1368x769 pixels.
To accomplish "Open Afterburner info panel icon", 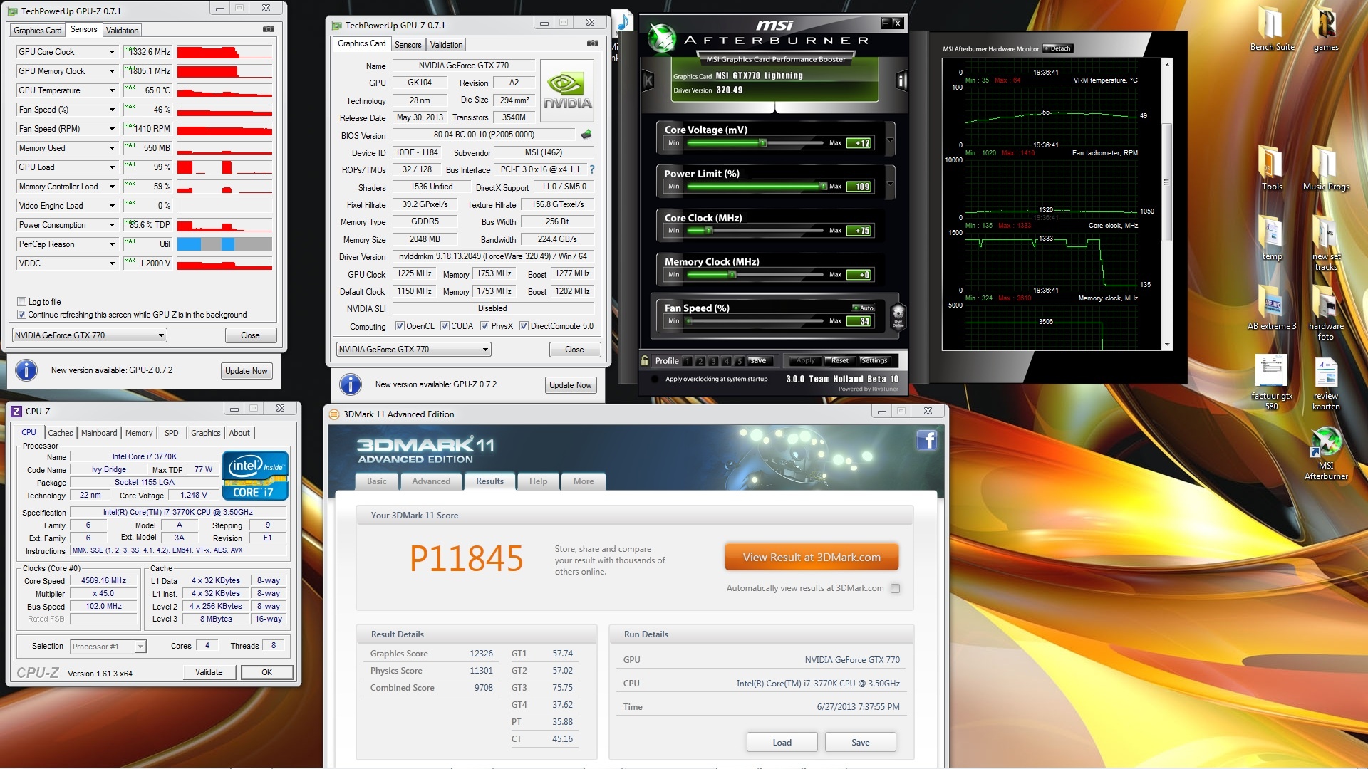I will click(x=901, y=80).
